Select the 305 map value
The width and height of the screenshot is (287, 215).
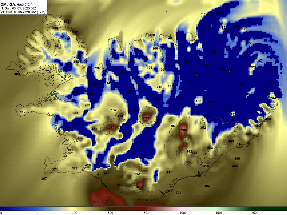[x=193, y=40]
